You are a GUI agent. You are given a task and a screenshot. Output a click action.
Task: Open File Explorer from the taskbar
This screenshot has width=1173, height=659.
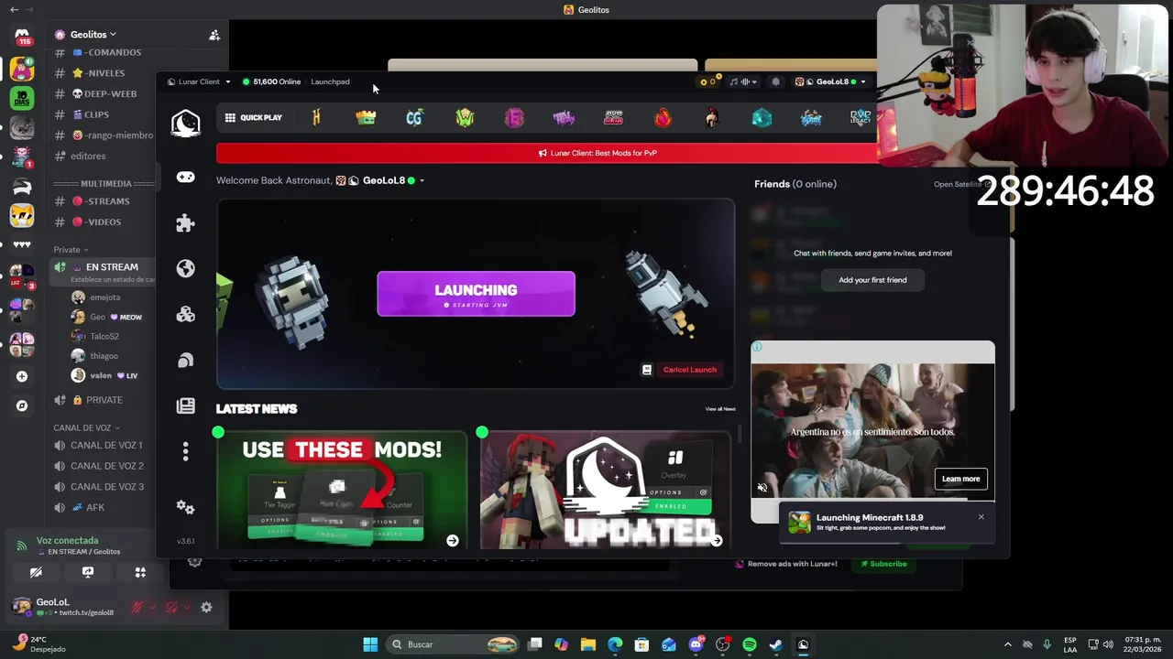(588, 644)
